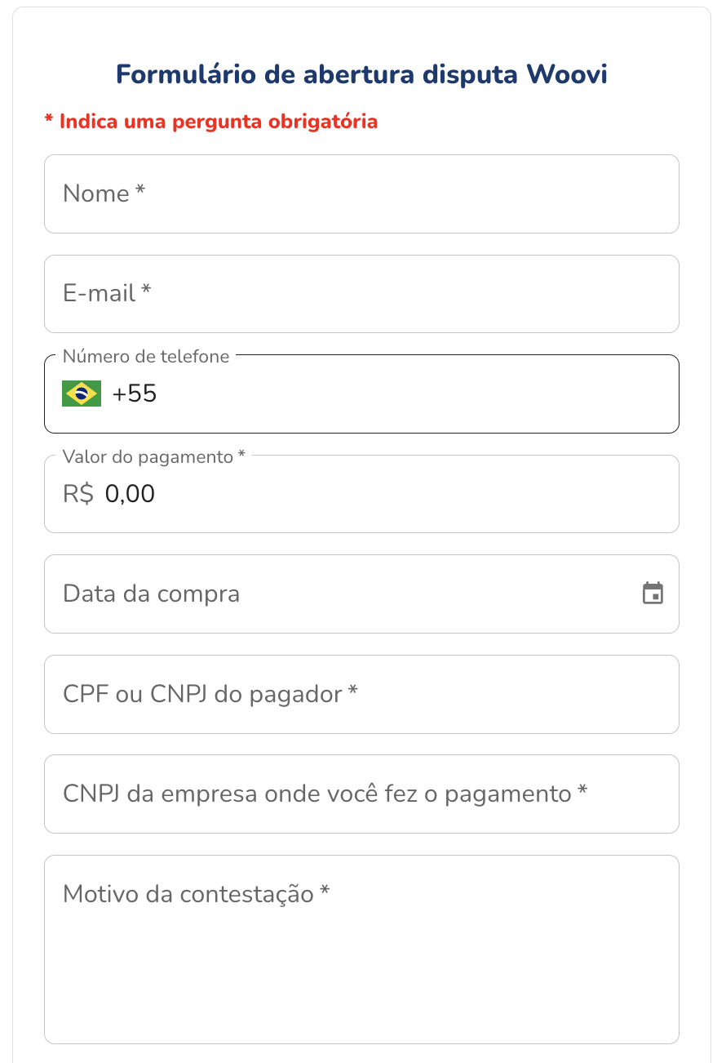Open the calendar date picker icon

coord(653,594)
